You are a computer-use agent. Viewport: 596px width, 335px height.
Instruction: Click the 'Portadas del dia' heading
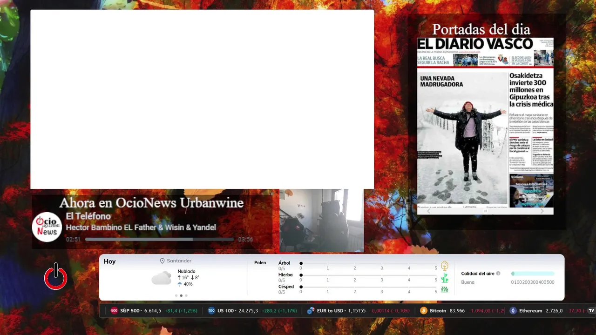(481, 29)
